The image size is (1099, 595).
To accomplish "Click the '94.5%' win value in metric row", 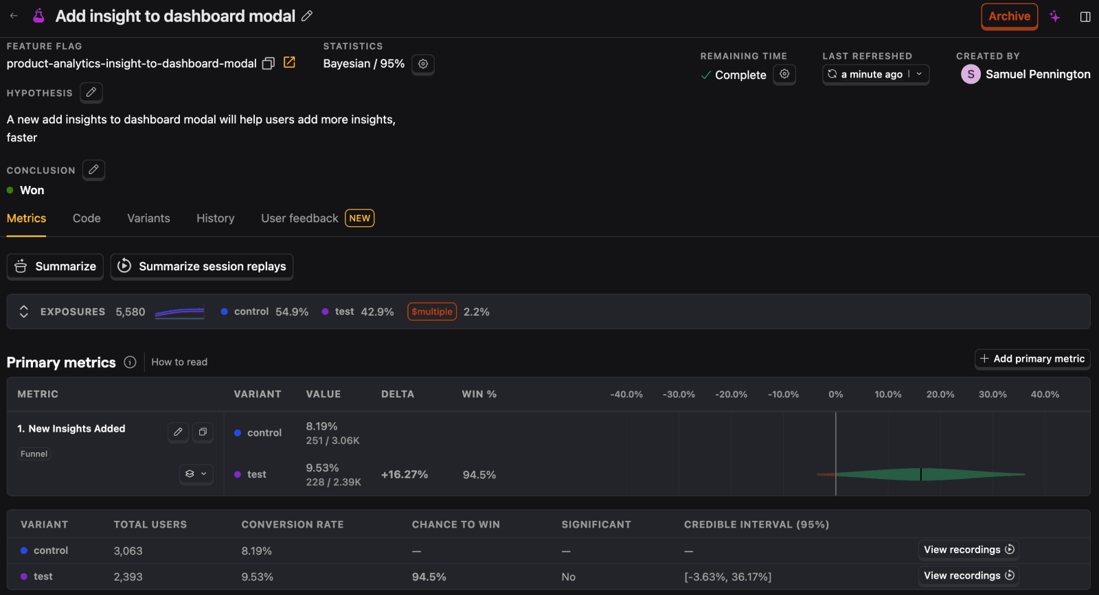I will coord(479,474).
